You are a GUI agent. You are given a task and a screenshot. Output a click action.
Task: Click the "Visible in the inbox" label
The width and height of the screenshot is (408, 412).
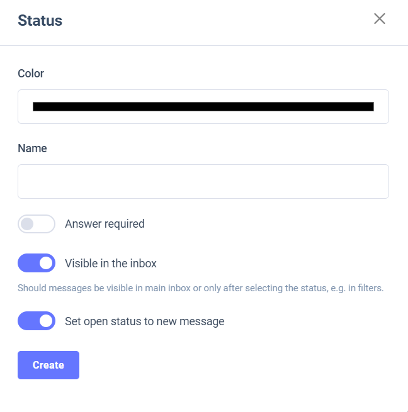click(x=111, y=263)
